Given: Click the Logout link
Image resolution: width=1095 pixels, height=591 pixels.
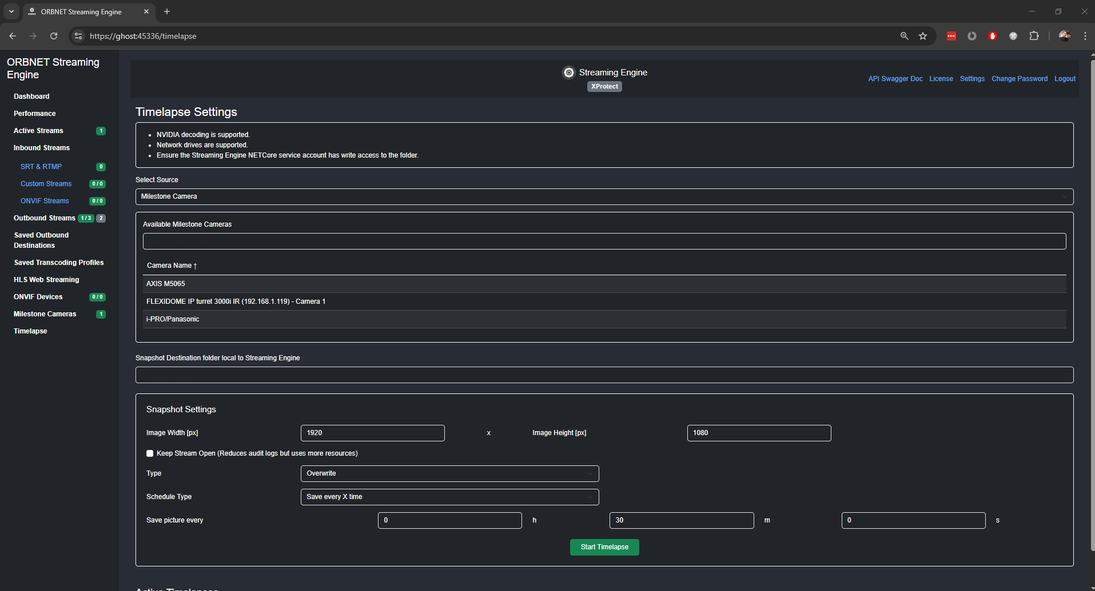Looking at the screenshot, I should pos(1065,79).
